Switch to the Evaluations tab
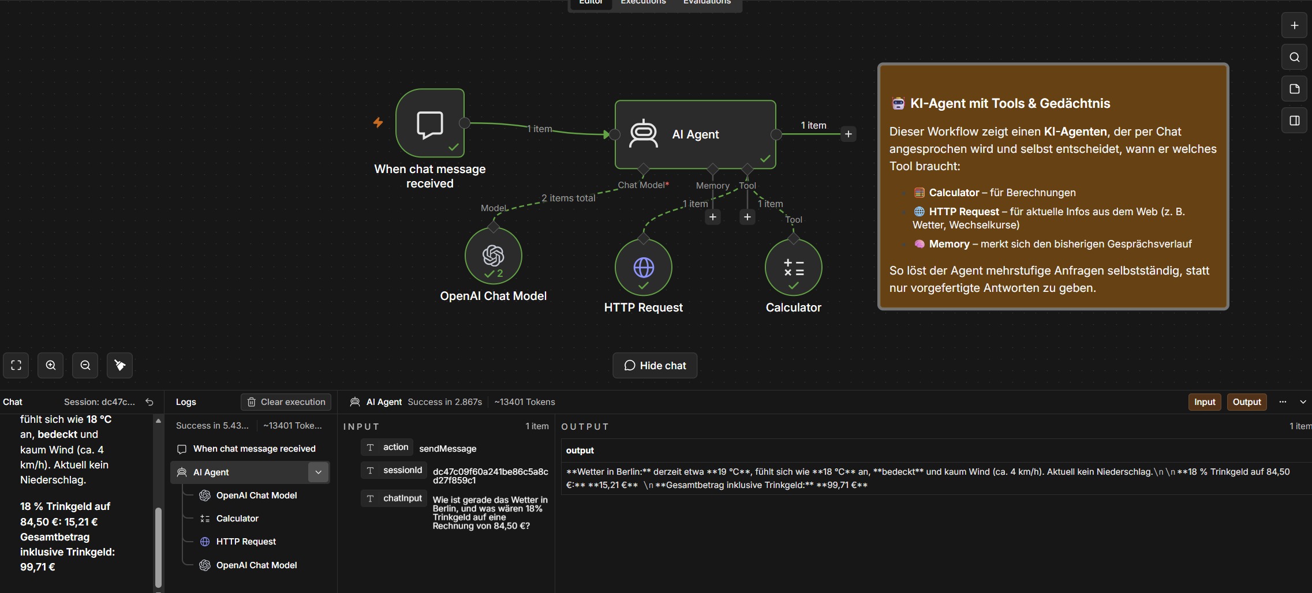This screenshot has height=593, width=1312. coord(707,2)
